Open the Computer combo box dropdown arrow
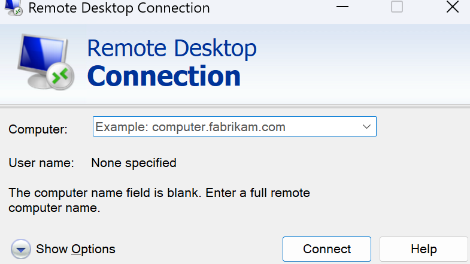The height and width of the screenshot is (264, 470). (x=366, y=126)
